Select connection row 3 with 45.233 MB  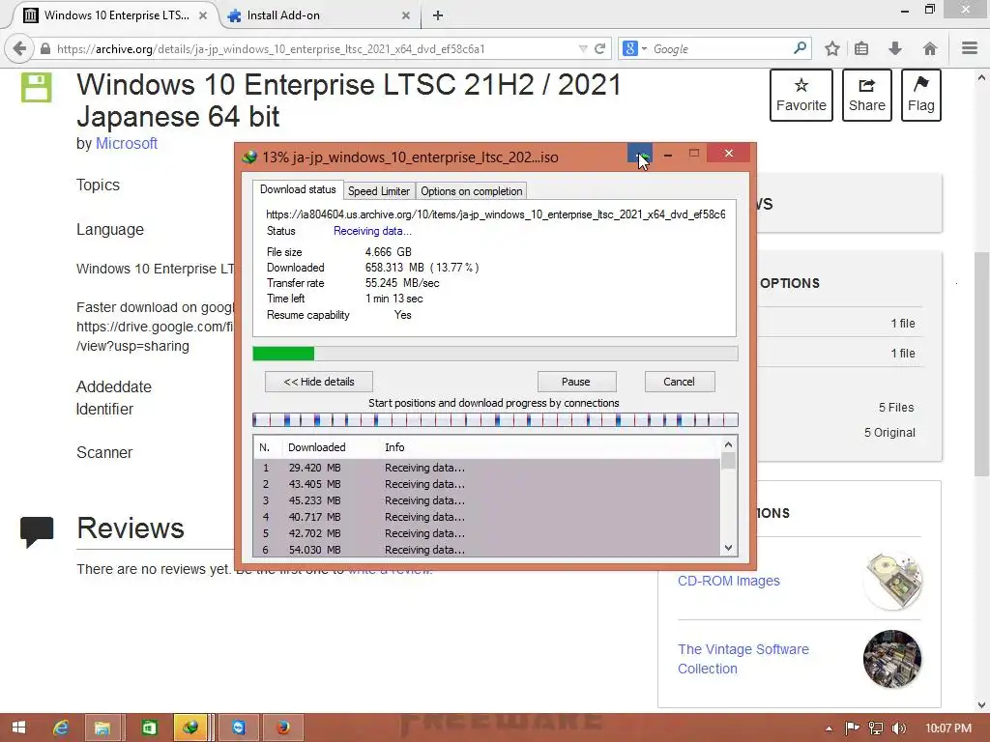[486, 500]
